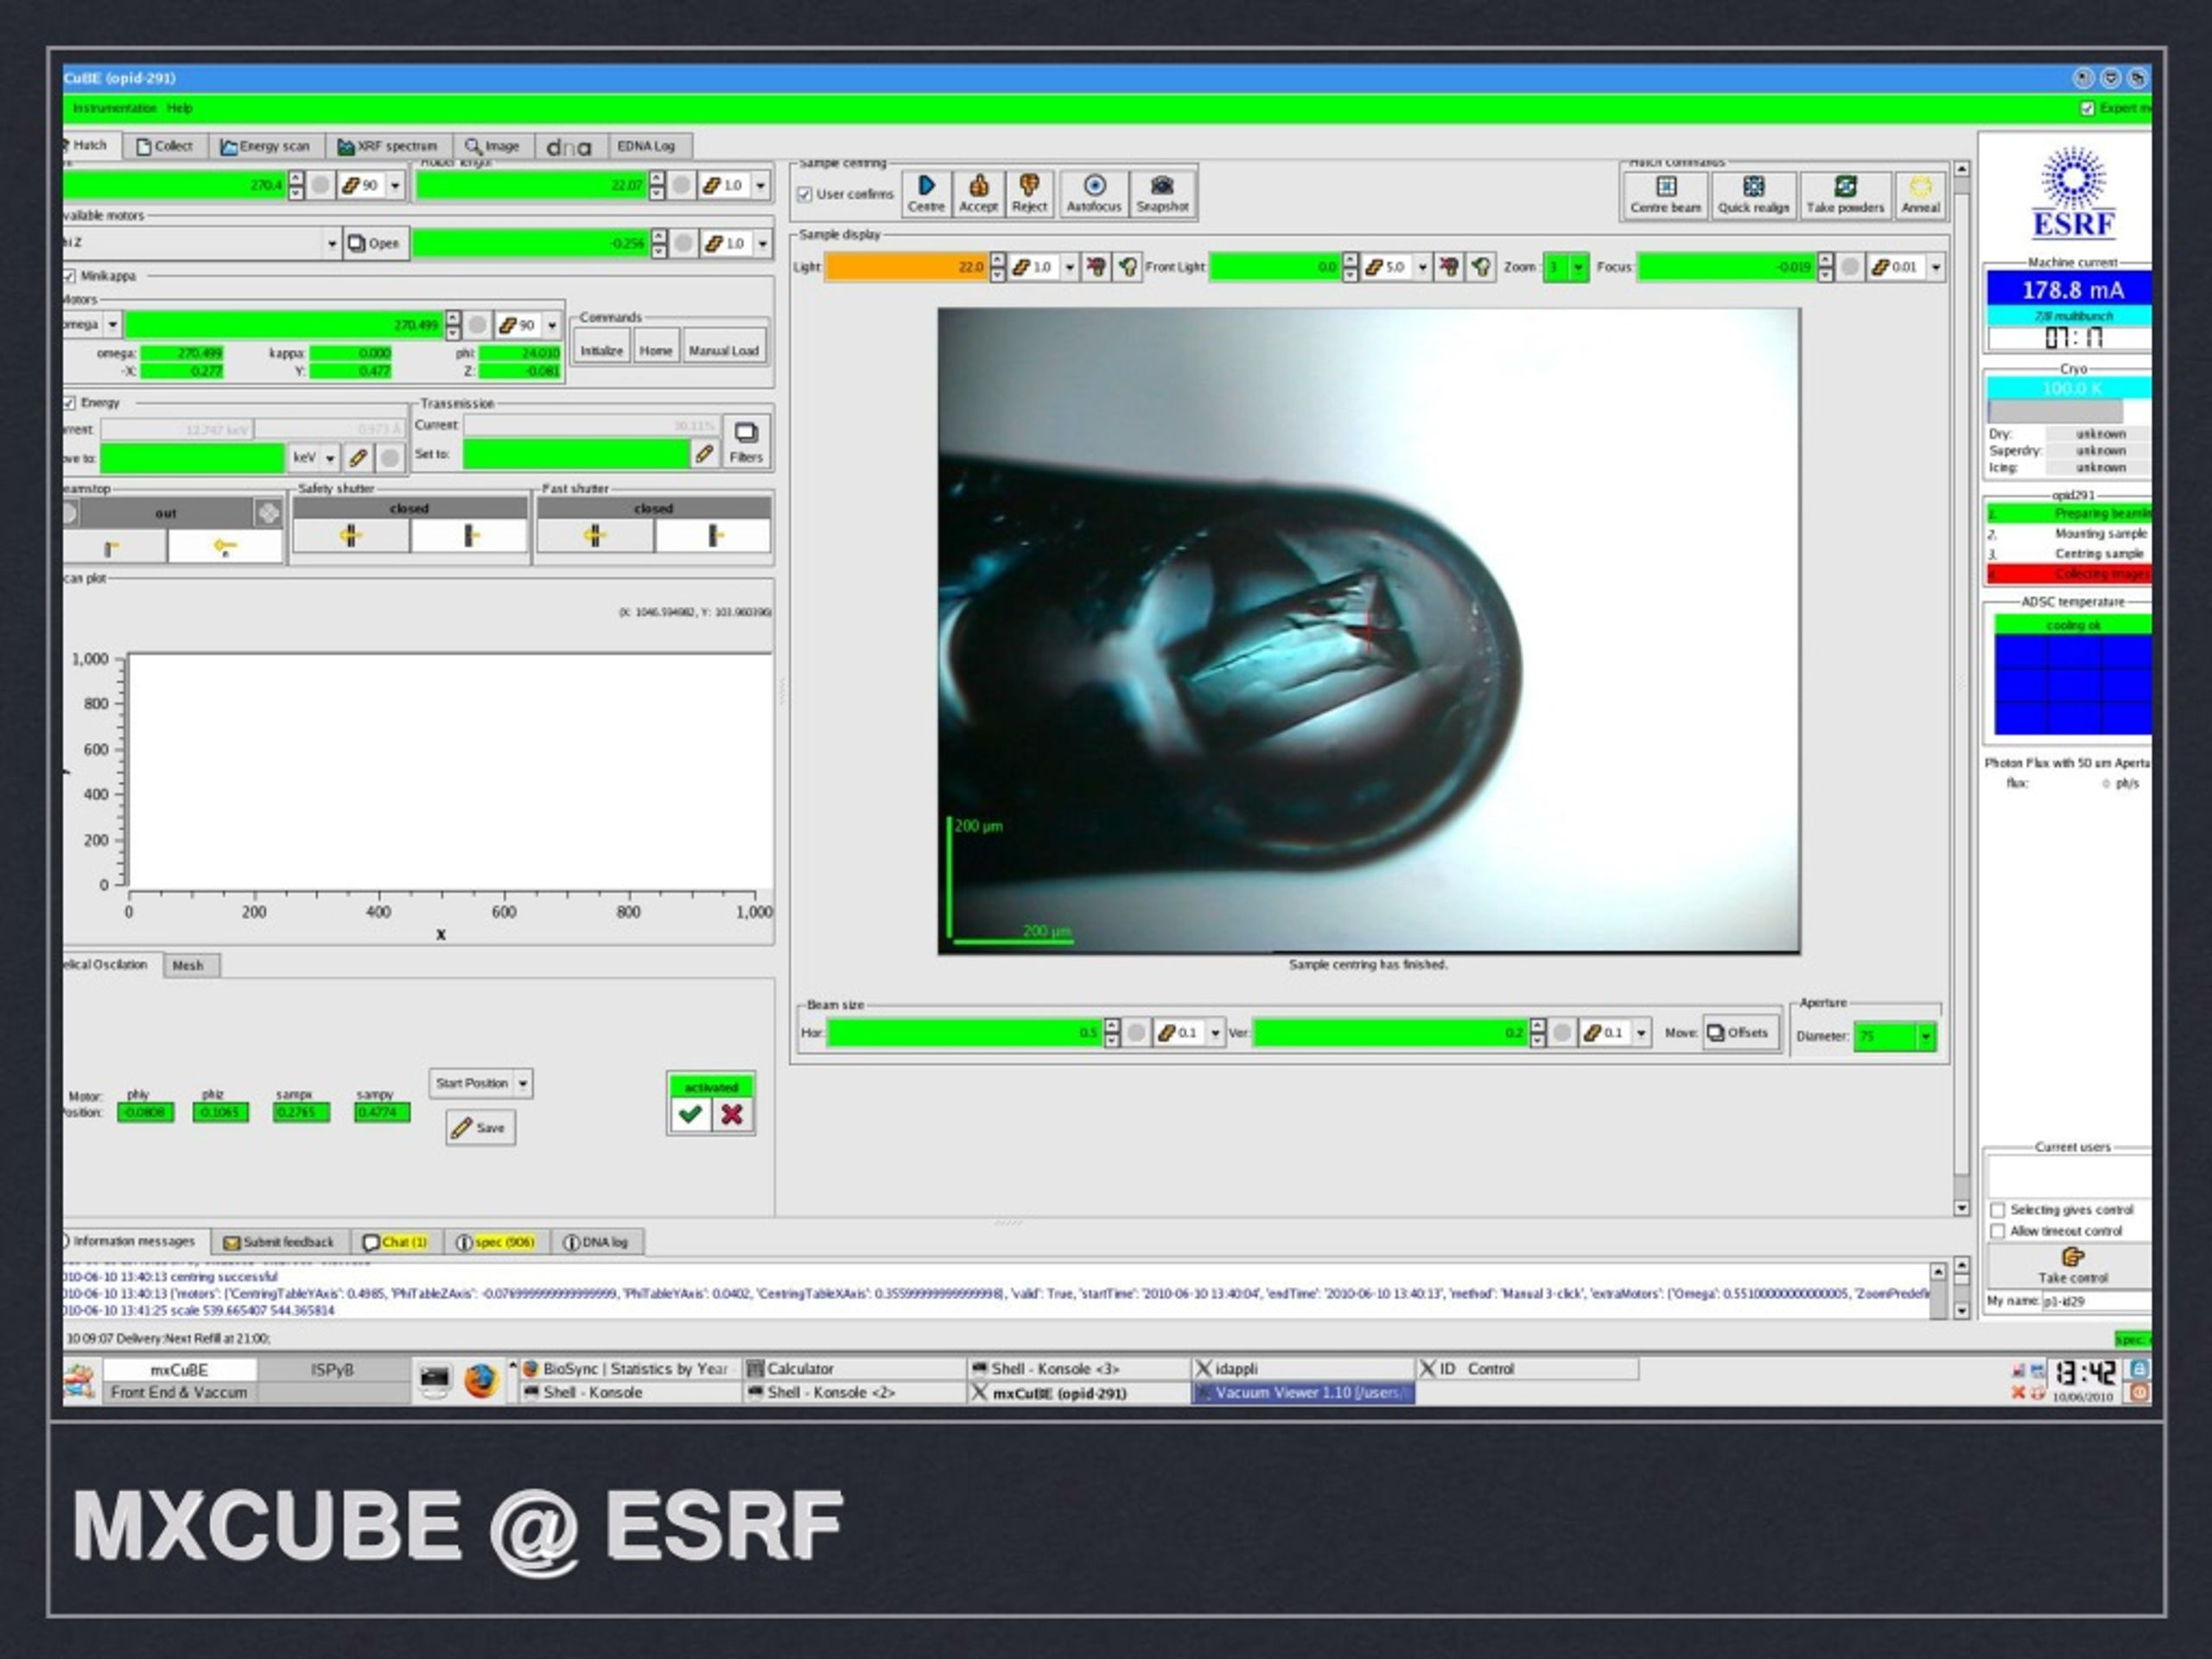Cancel with the red X icon
Viewport: 2212px width, 1659px height.
[732, 1114]
